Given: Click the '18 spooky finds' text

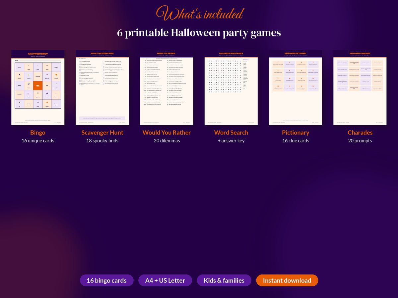Looking at the screenshot, I should [102, 141].
